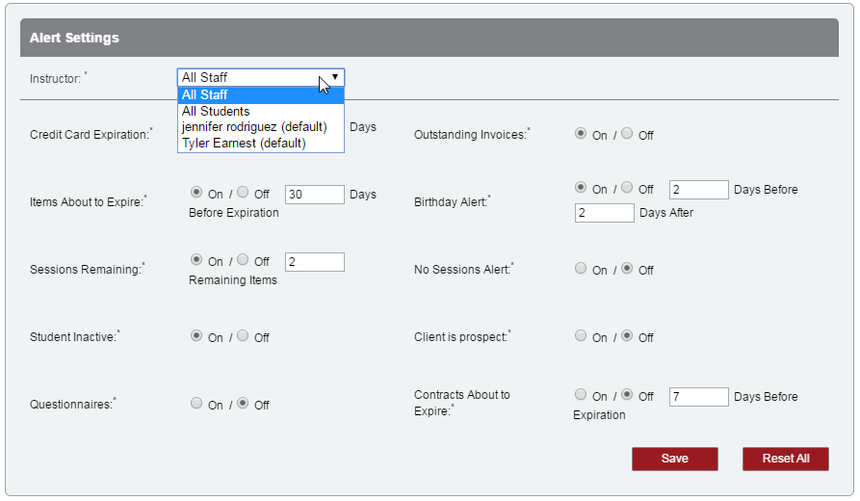Disable the Birthday Alert
This screenshot has width=860, height=501.
click(x=627, y=188)
